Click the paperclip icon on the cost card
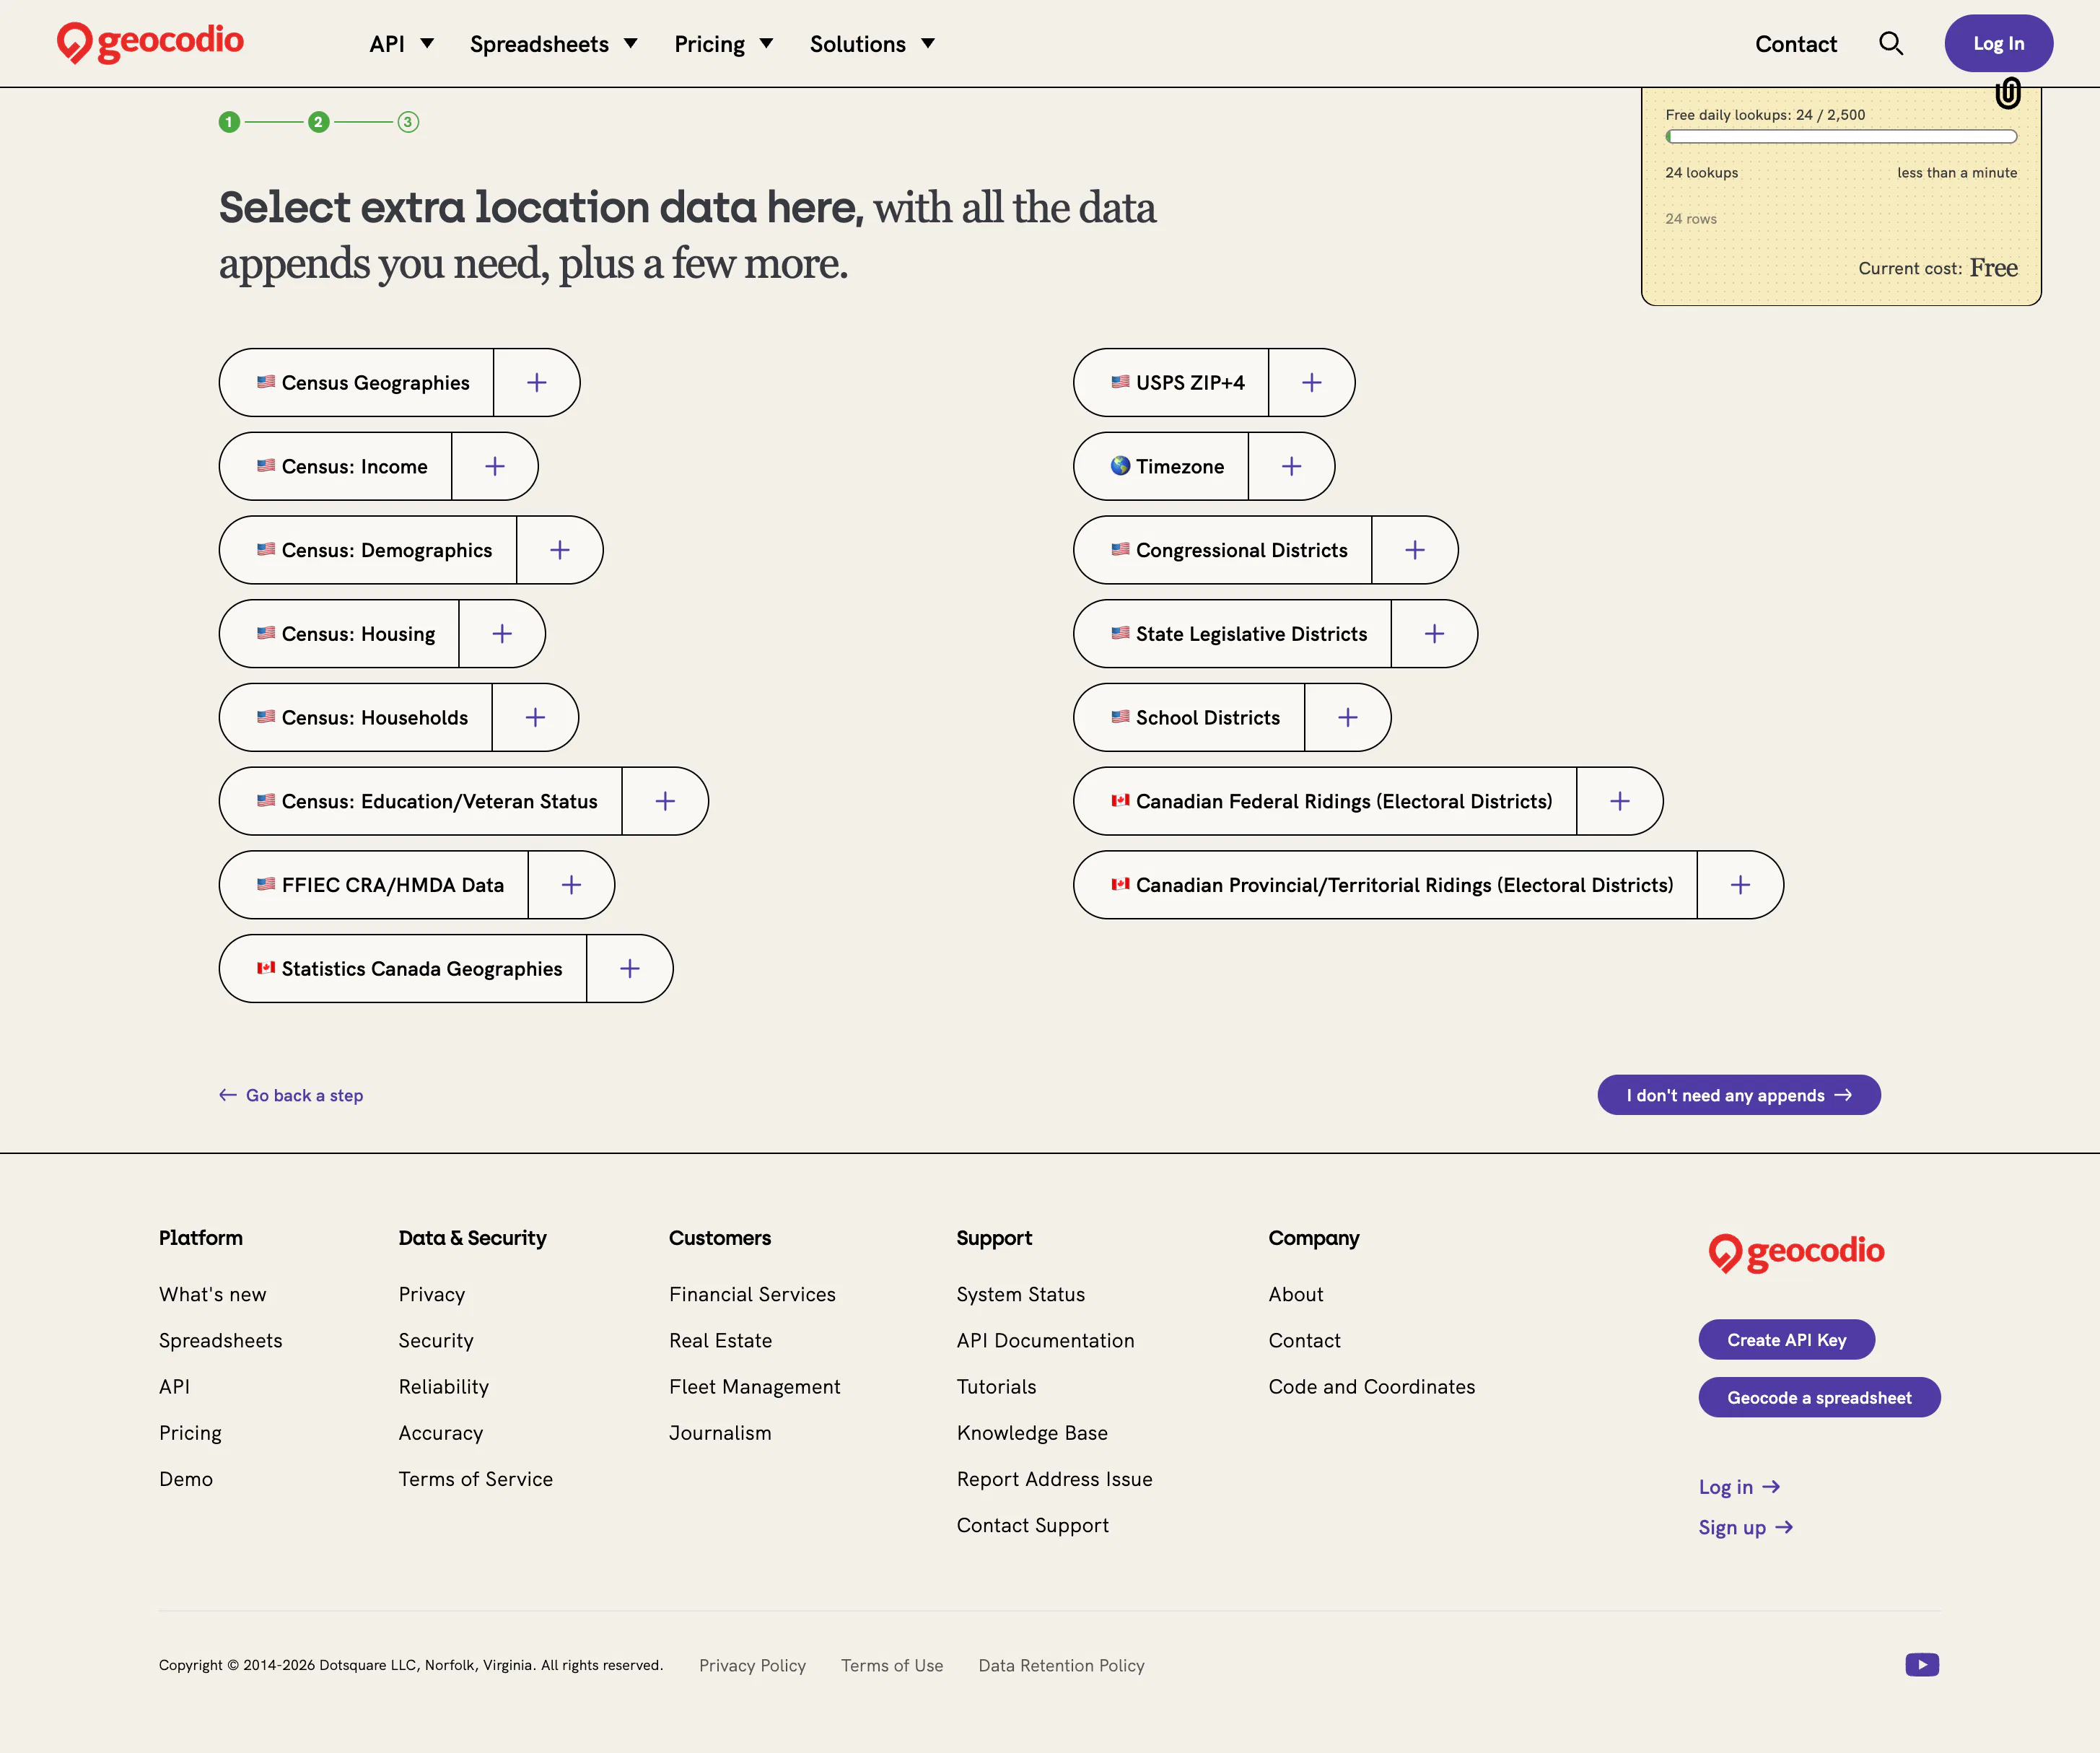Screen dimensions: 2100x1753 pos(2008,93)
